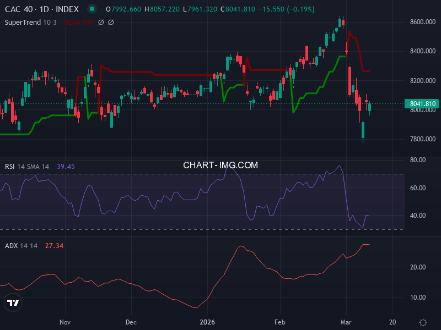Open the 1D timeframe selector
Image resolution: width=441 pixels, height=330 pixels.
[x=45, y=9]
